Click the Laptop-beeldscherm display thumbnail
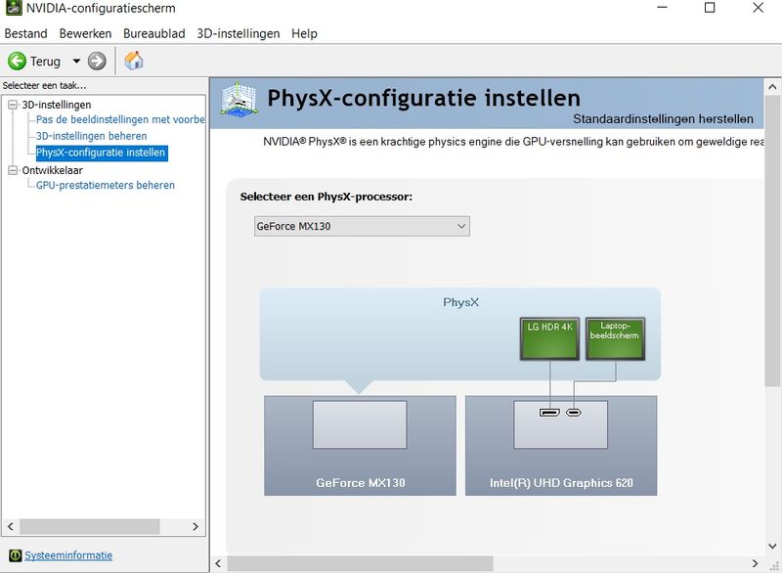Screen dimensions: 782x573 click(615, 338)
